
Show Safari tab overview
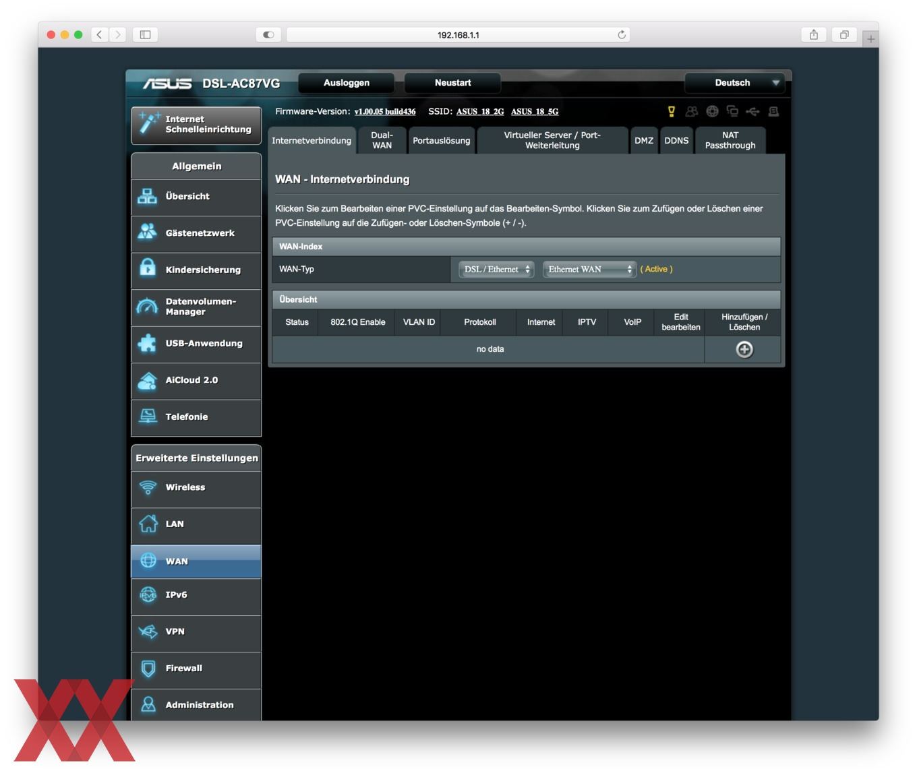click(844, 34)
